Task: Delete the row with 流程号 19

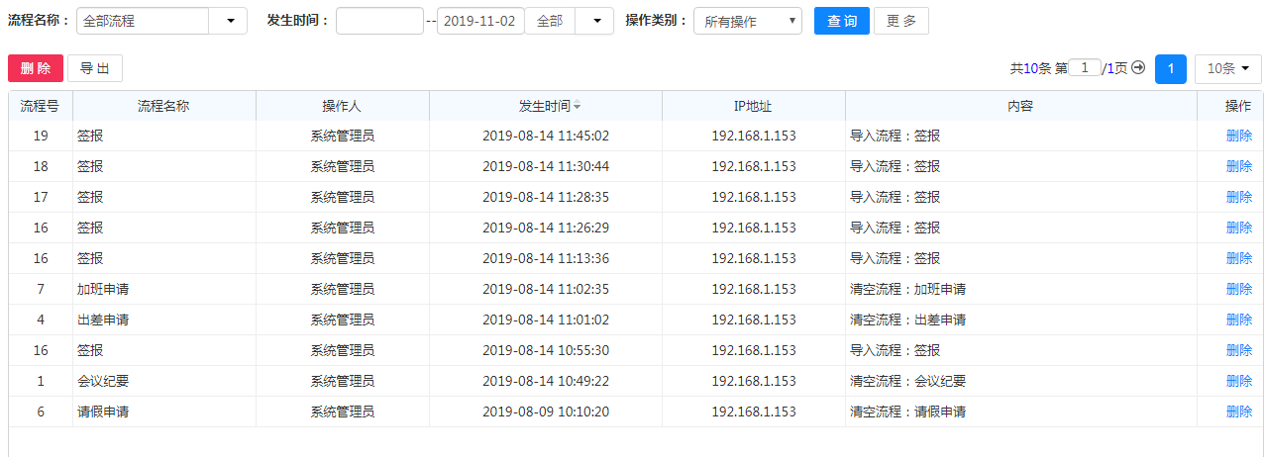Action: (x=1238, y=136)
